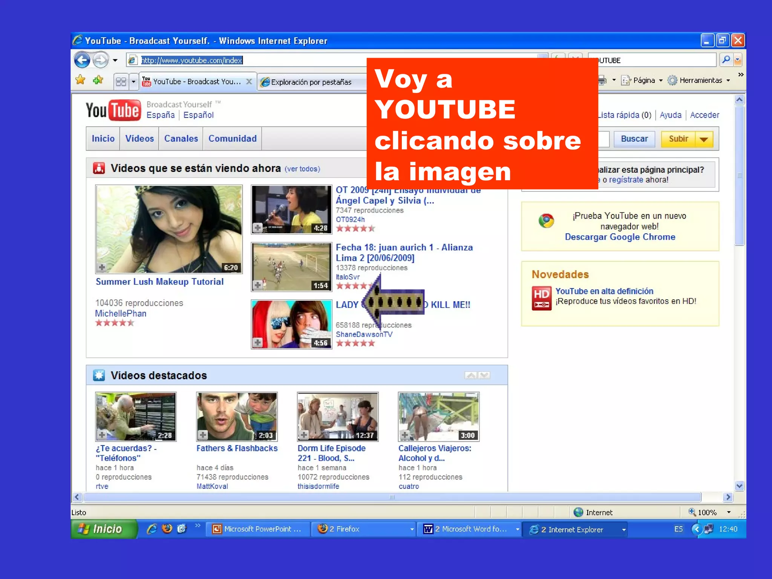Click the Acceder link
The width and height of the screenshot is (772, 579).
point(705,115)
